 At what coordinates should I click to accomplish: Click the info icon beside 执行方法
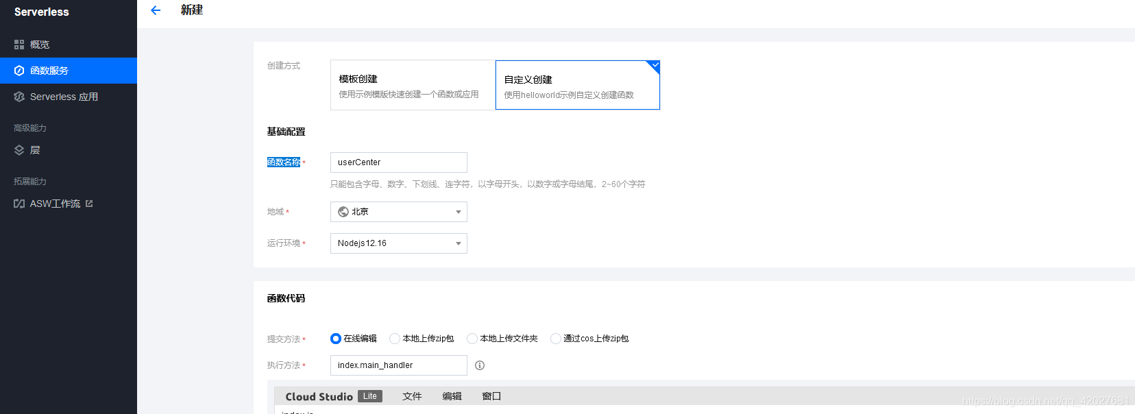[x=480, y=365]
